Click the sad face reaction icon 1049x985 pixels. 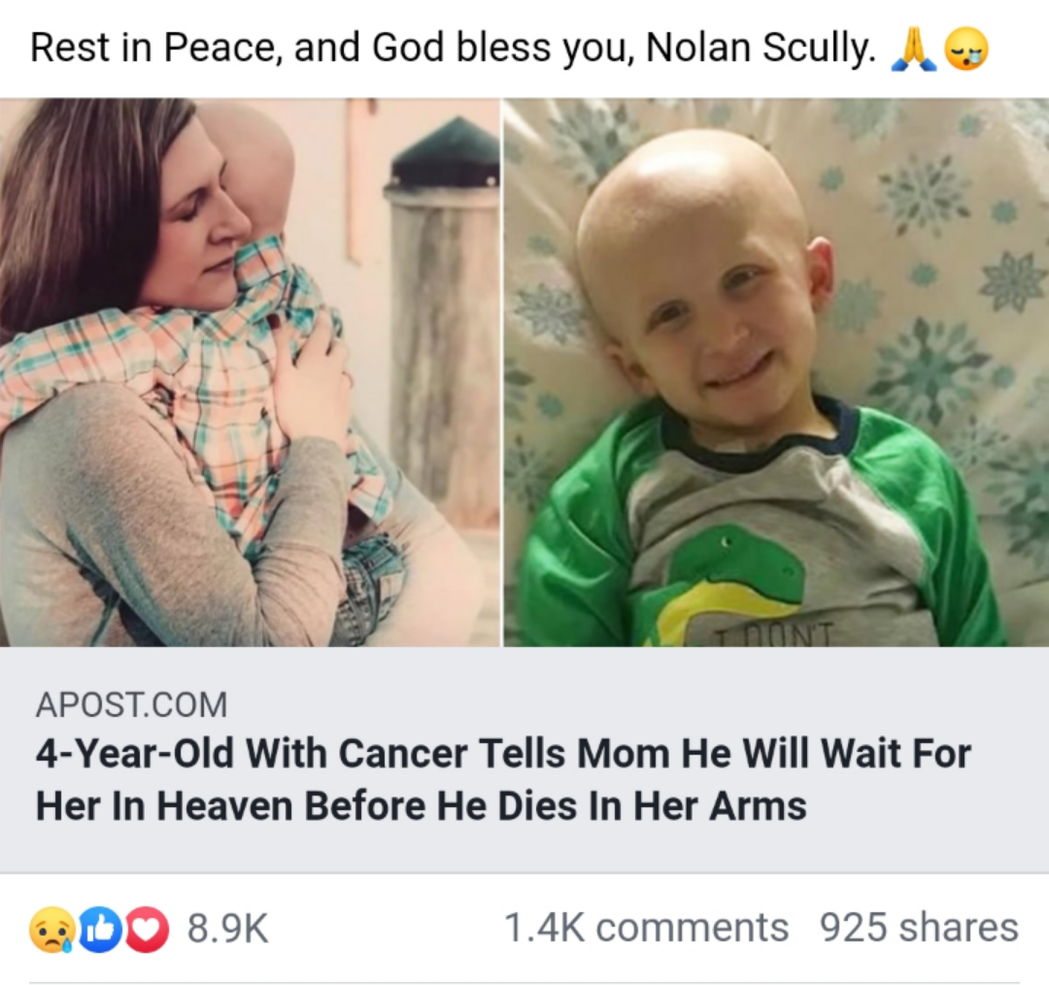(x=51, y=928)
